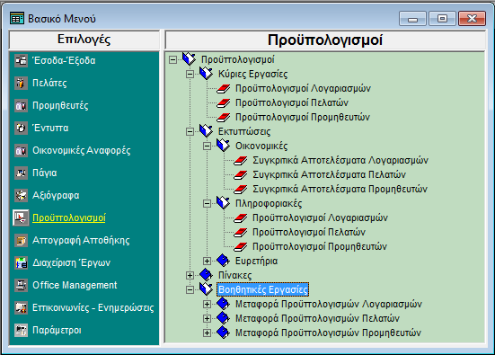Expand the Πίνακες node

pyautogui.click(x=190, y=275)
